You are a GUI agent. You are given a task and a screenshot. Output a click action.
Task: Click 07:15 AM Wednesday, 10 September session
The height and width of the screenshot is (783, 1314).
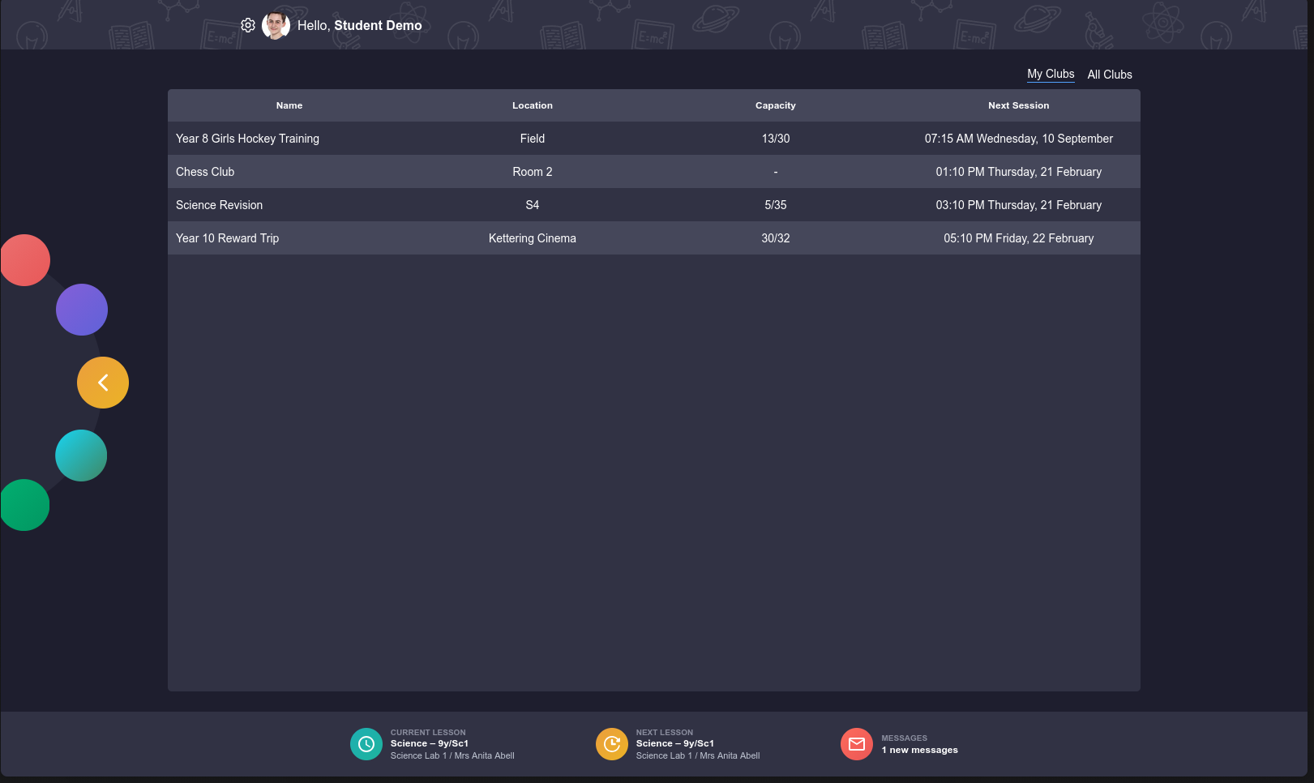pos(1019,139)
